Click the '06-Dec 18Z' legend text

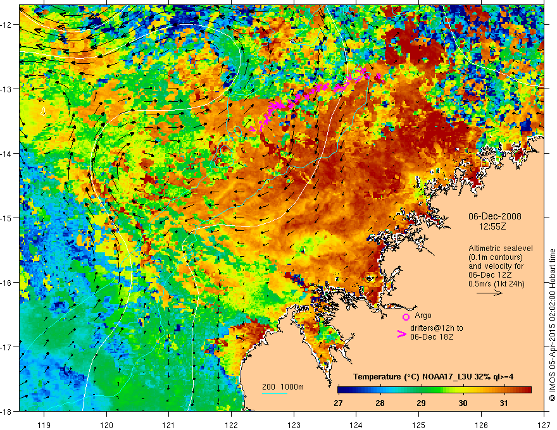432,337
